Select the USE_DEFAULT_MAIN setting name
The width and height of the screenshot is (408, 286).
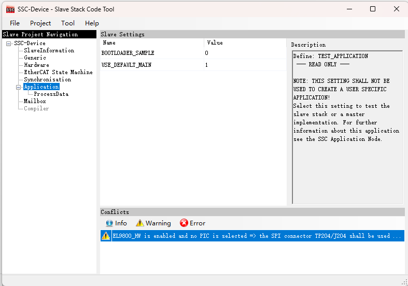pyautogui.click(x=126, y=65)
